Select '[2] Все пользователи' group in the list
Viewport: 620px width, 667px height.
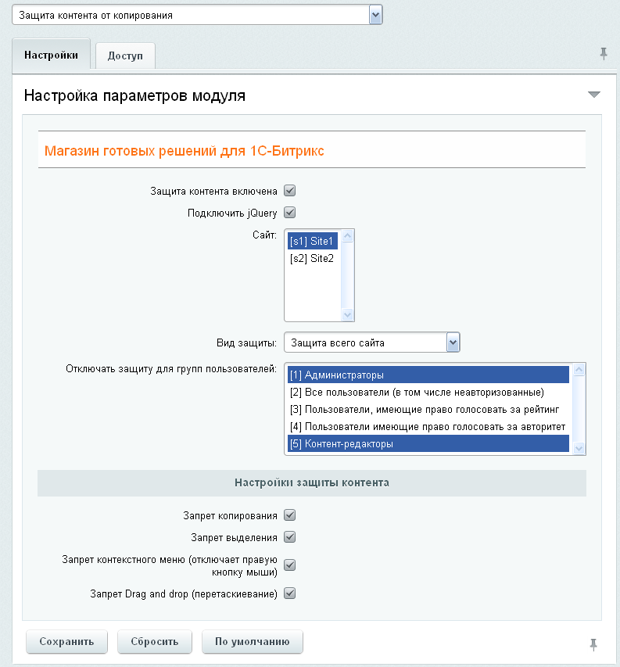416,392
